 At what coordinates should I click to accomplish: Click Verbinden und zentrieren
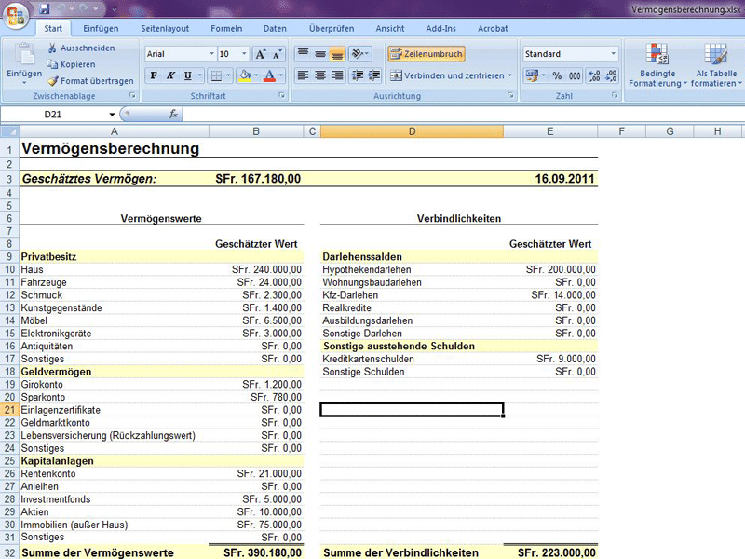click(447, 75)
